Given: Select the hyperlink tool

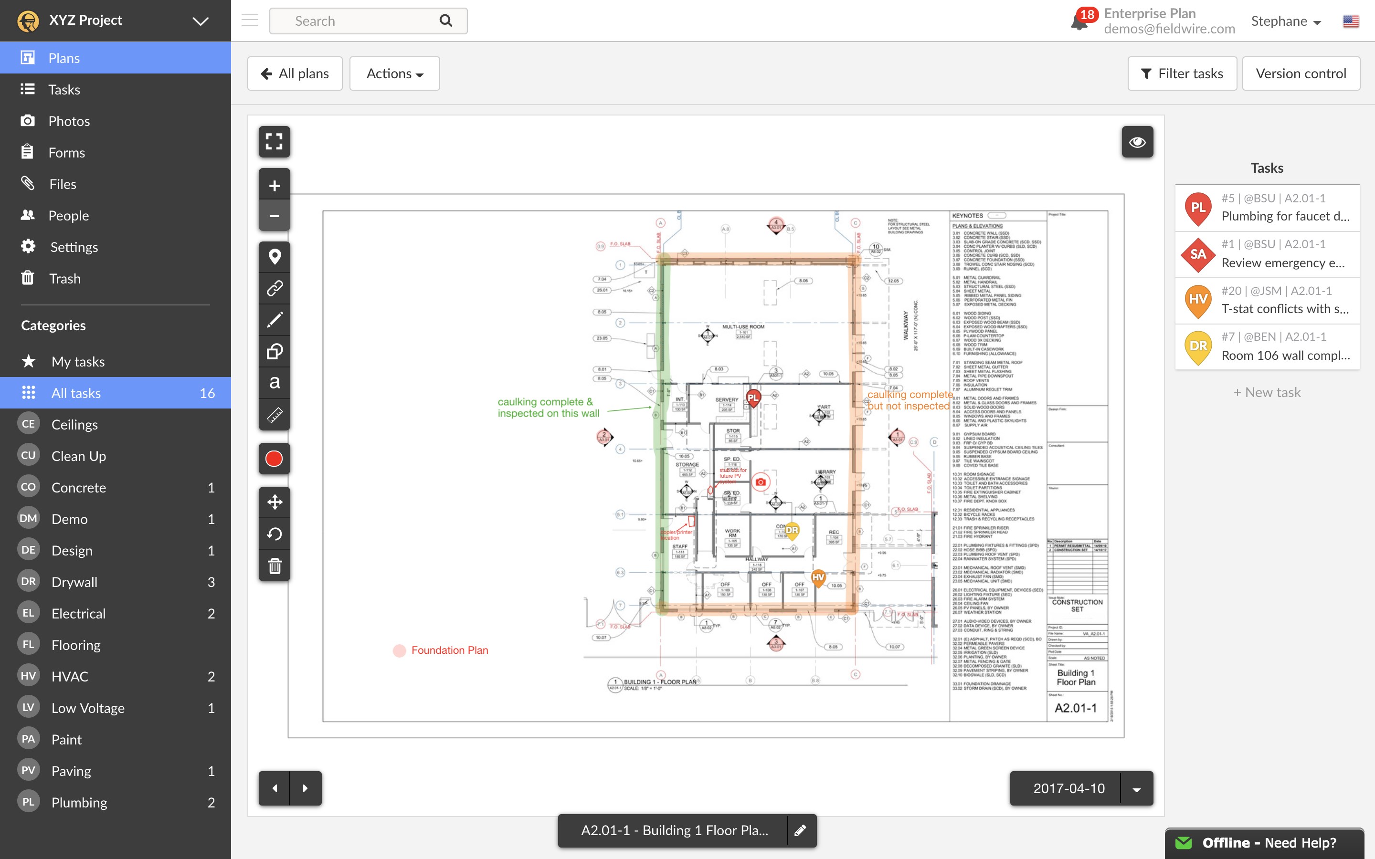Looking at the screenshot, I should (x=275, y=288).
